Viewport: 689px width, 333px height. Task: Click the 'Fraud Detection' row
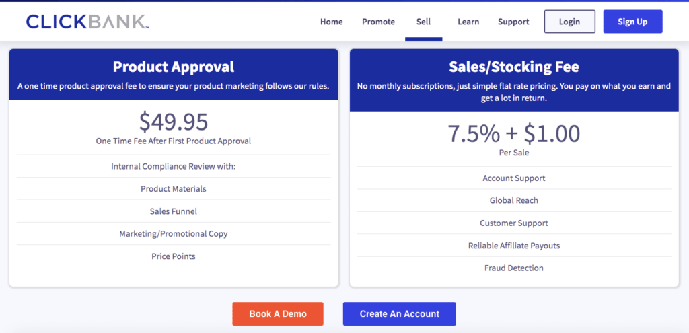tap(513, 268)
